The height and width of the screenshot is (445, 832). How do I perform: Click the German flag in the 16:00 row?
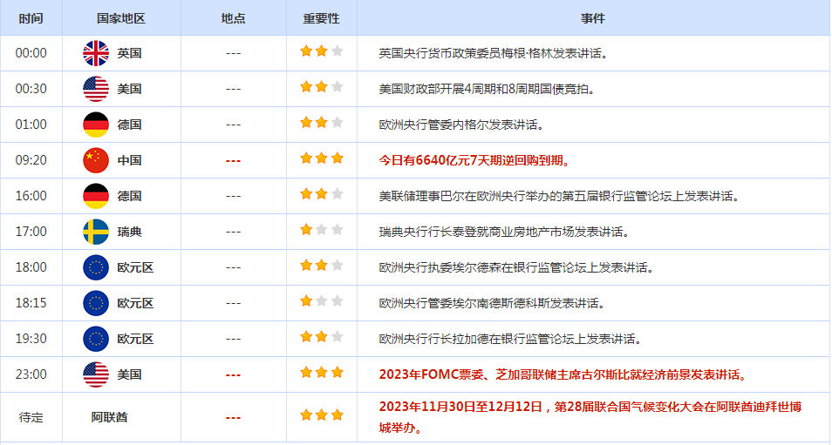[96, 196]
